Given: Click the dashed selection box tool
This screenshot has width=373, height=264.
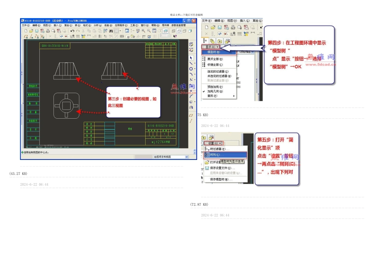Looking at the screenshot, I should click(x=117, y=31).
